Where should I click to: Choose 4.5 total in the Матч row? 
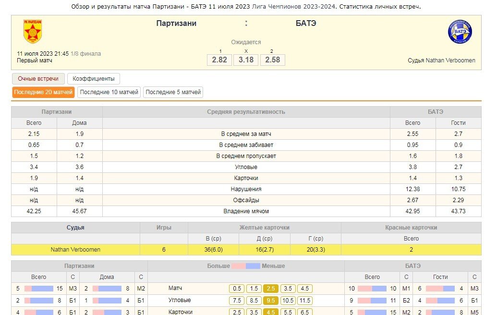(304, 289)
